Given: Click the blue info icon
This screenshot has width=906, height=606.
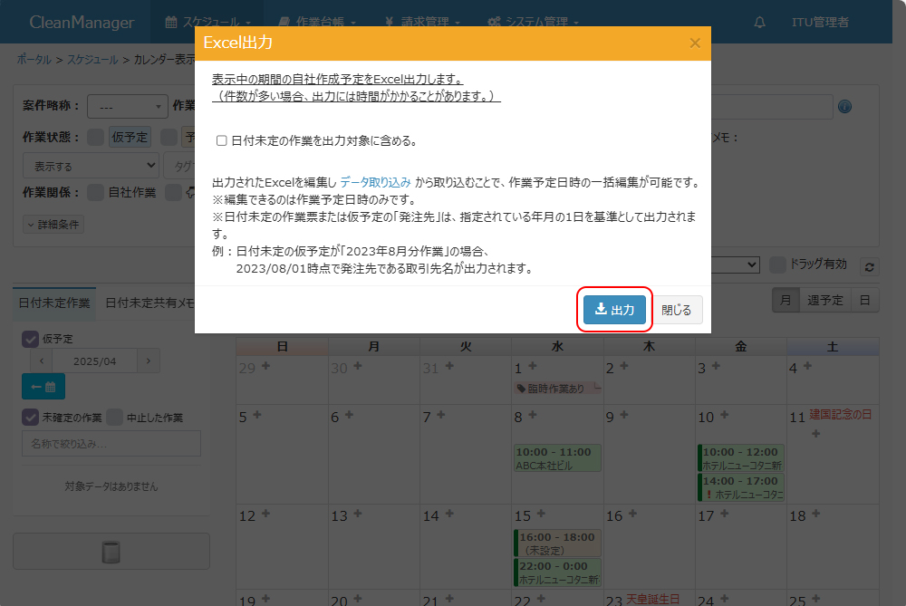Looking at the screenshot, I should [844, 106].
